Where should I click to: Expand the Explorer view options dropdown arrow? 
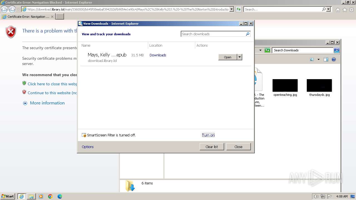[318, 59]
